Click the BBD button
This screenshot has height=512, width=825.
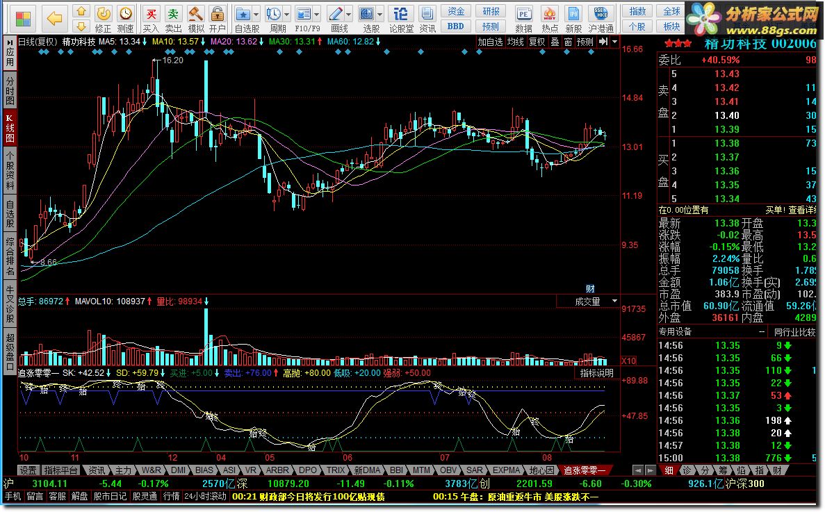tap(456, 26)
